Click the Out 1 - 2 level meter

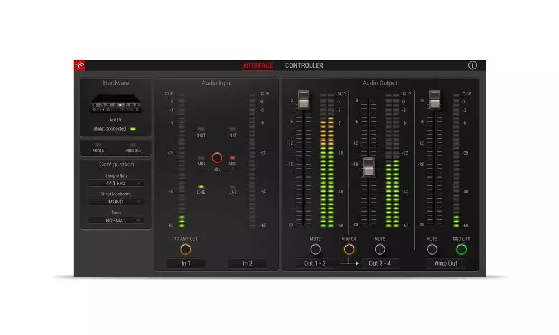coord(327,160)
